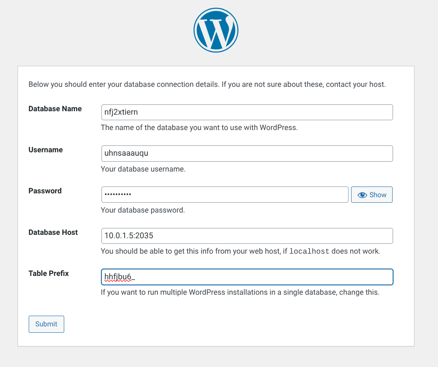Click the intro text about database connection details
This screenshot has width=438, height=367.
coord(207,84)
